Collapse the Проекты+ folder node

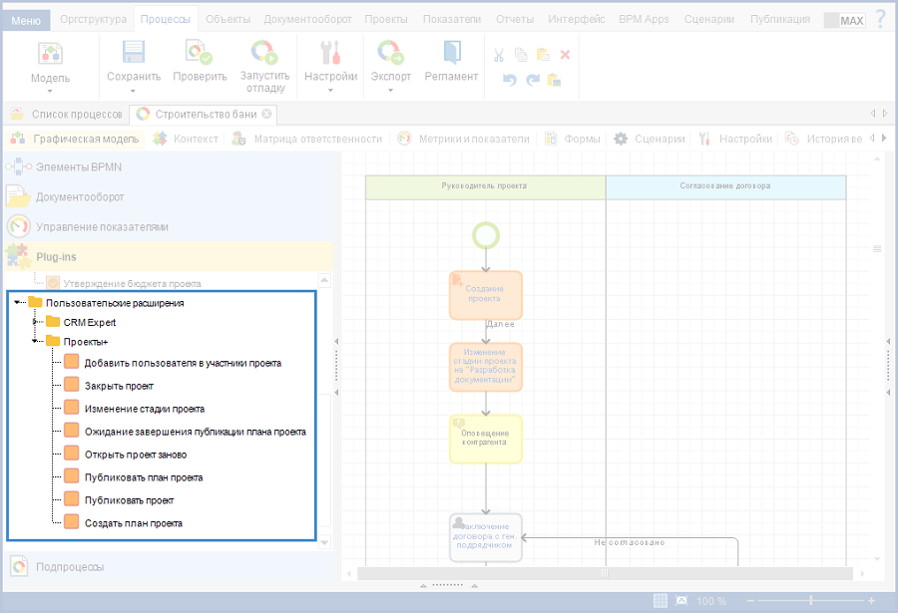coord(36,342)
